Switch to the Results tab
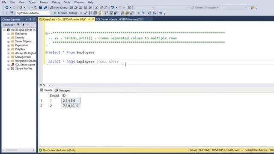 pyautogui.click(x=46, y=90)
